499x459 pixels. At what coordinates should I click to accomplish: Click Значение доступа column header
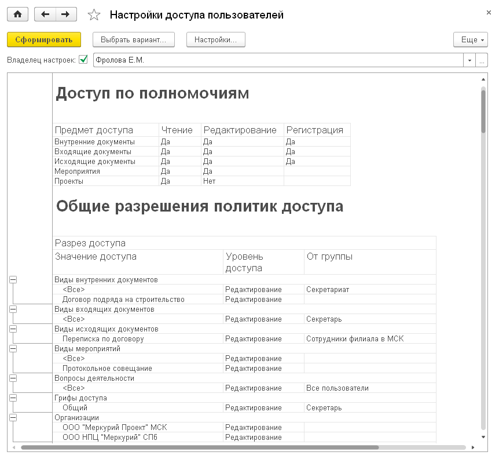coord(138,262)
